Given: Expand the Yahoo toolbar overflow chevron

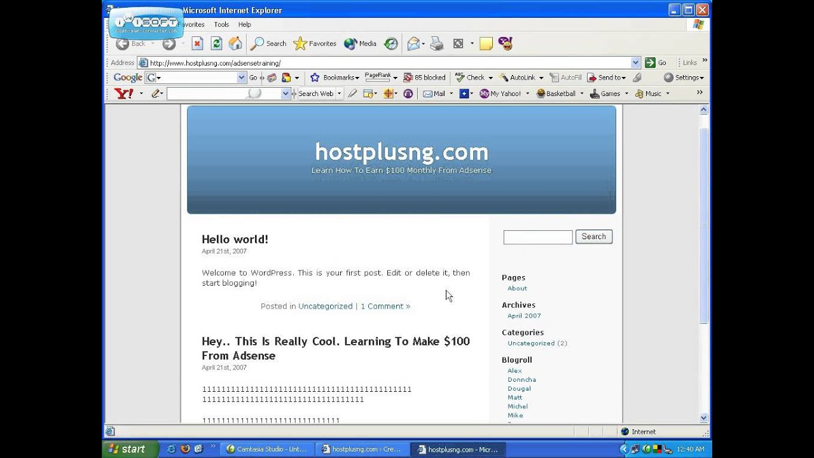Looking at the screenshot, I should (700, 92).
